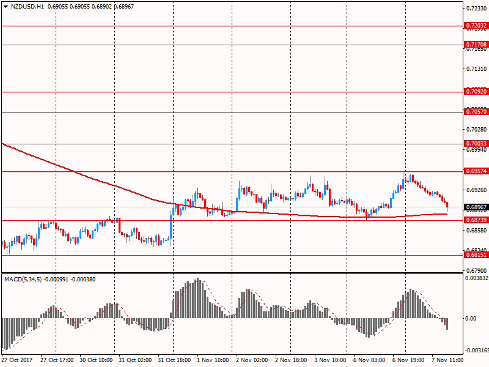Click the MACD scale value 0.003832

tap(477, 278)
